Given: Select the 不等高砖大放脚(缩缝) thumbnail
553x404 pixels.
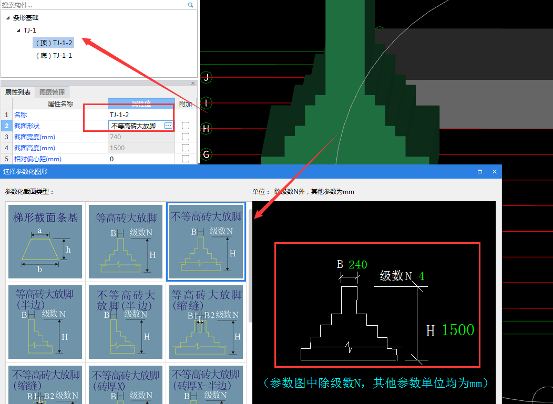Looking at the screenshot, I should click(45, 385).
